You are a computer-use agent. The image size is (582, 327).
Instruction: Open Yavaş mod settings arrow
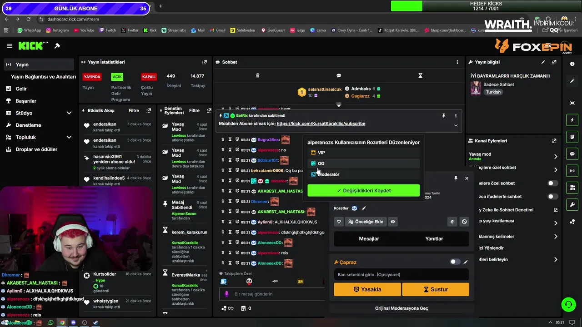click(556, 157)
